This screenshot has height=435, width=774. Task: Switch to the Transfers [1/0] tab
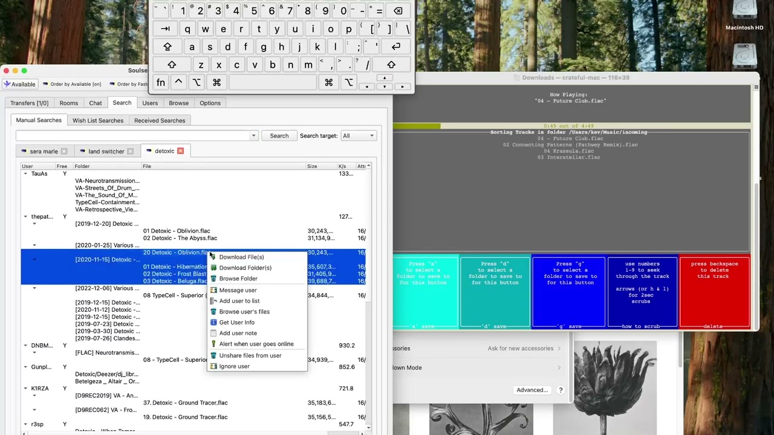(29, 103)
